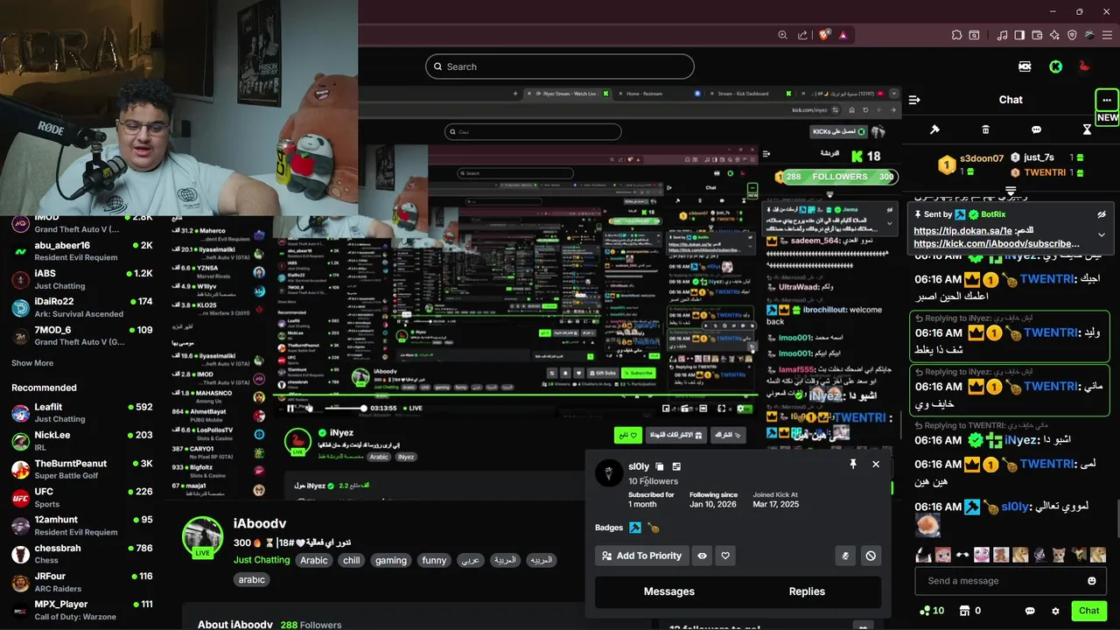Open emoji picker in message box
This screenshot has width=1120, height=630.
[1092, 581]
